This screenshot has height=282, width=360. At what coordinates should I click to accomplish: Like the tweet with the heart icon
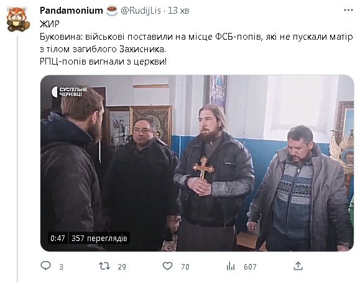(x=167, y=266)
